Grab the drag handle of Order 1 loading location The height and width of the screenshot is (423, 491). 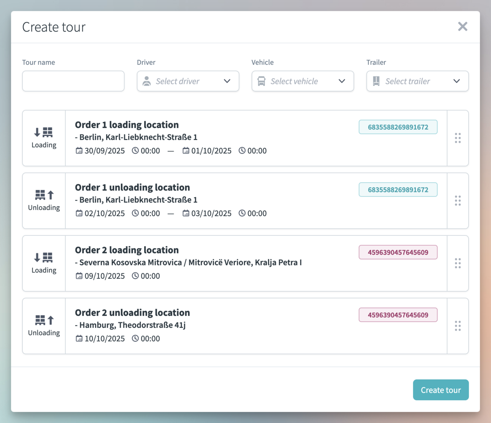(458, 138)
